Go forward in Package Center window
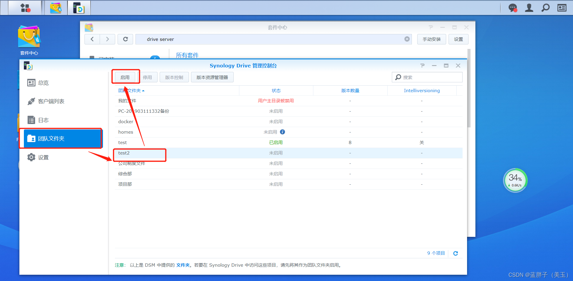This screenshot has height=281, width=573. 107,39
